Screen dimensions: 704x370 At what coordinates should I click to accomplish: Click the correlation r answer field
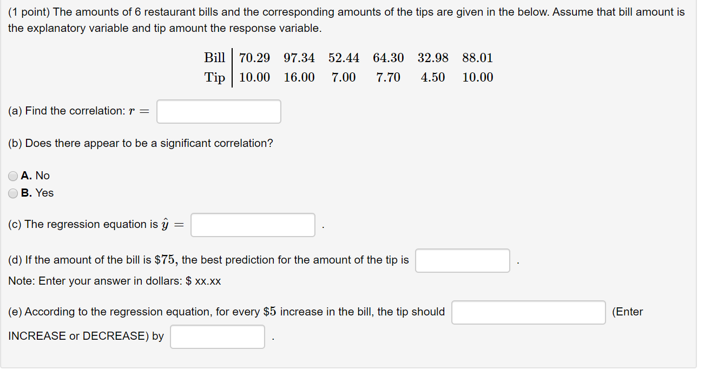(x=218, y=111)
